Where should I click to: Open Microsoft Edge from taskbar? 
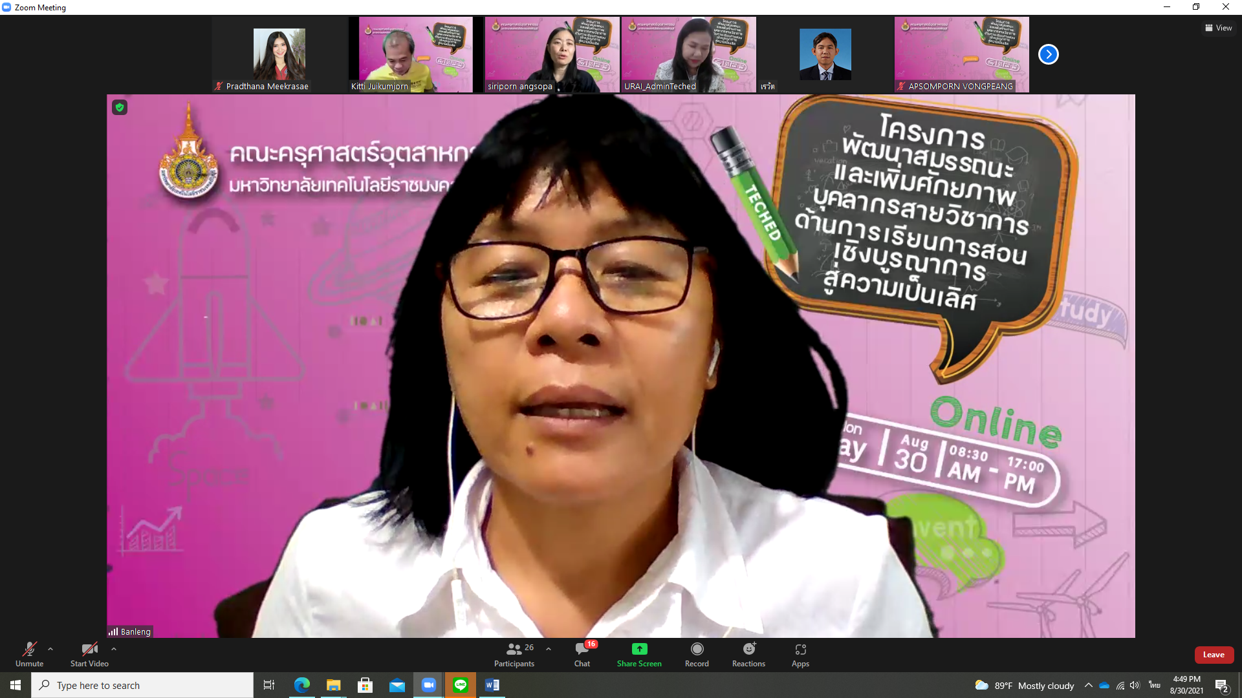301,685
